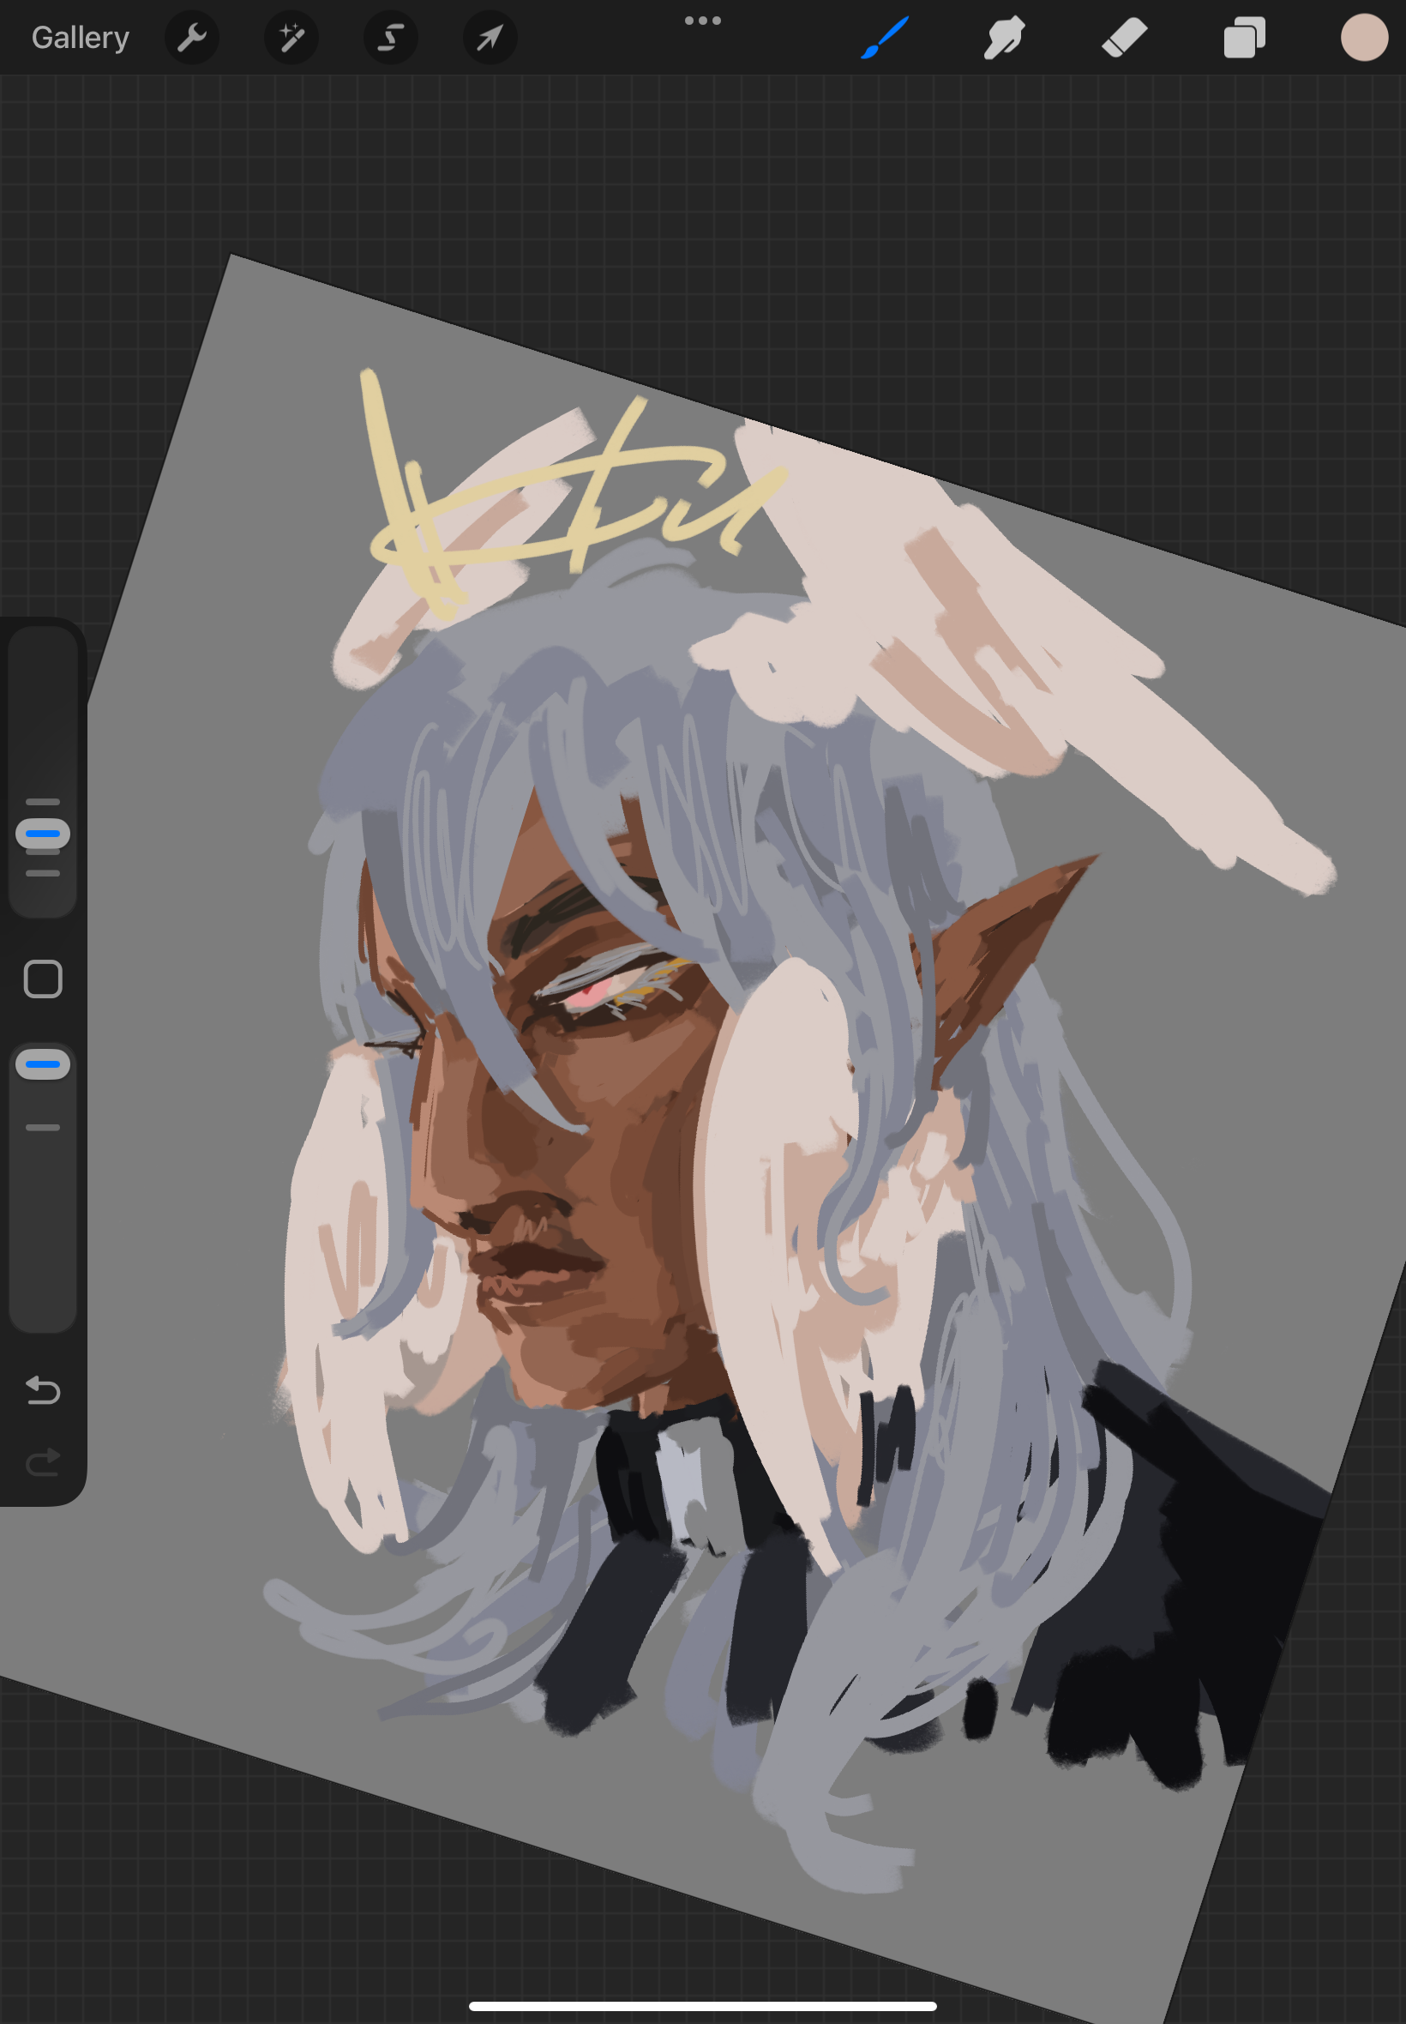The height and width of the screenshot is (2024, 1406).
Task: Open the active color swatch
Action: coord(1364,37)
